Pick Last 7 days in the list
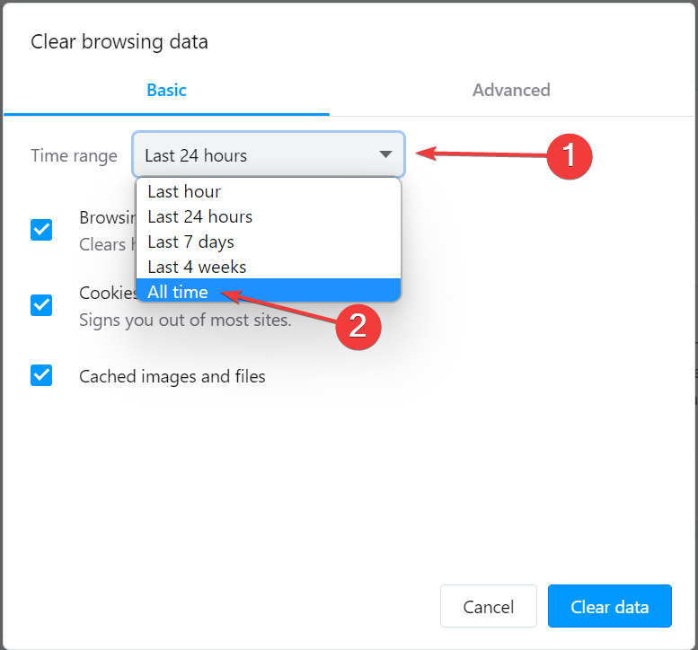Viewport: 698px width, 650px height. pos(190,242)
